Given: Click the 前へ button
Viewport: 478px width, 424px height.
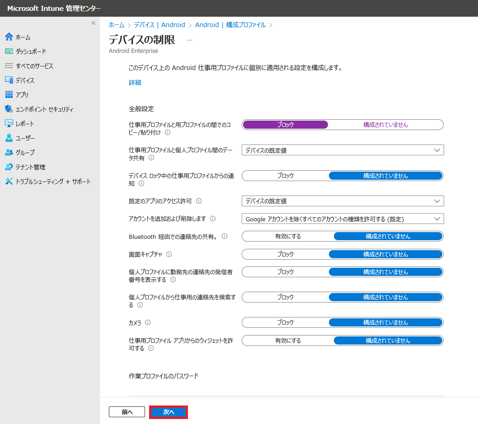Looking at the screenshot, I should click(x=127, y=412).
